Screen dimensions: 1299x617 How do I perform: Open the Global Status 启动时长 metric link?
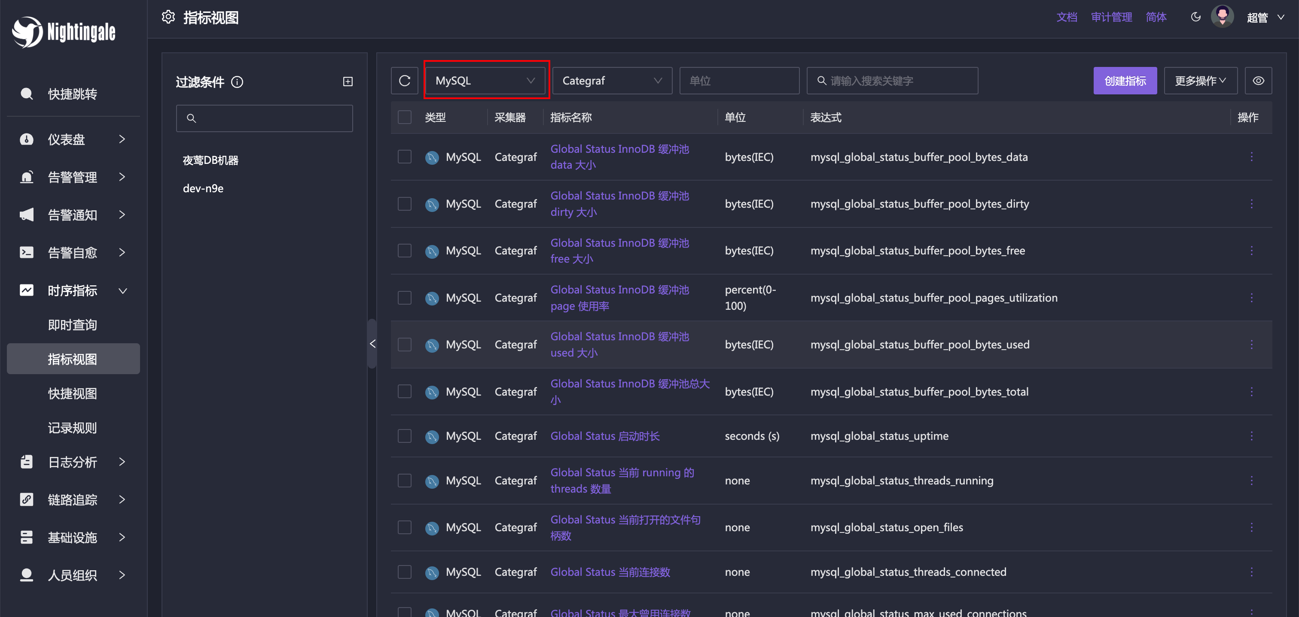[605, 436]
